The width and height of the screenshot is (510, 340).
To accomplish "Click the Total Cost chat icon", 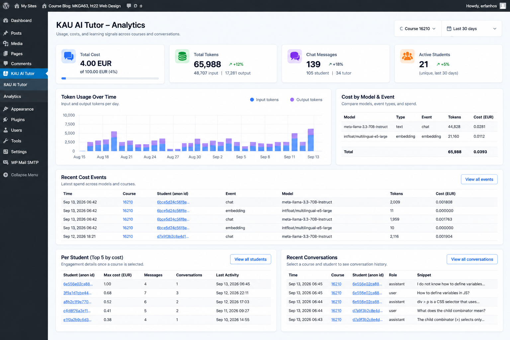I will coord(69,56).
